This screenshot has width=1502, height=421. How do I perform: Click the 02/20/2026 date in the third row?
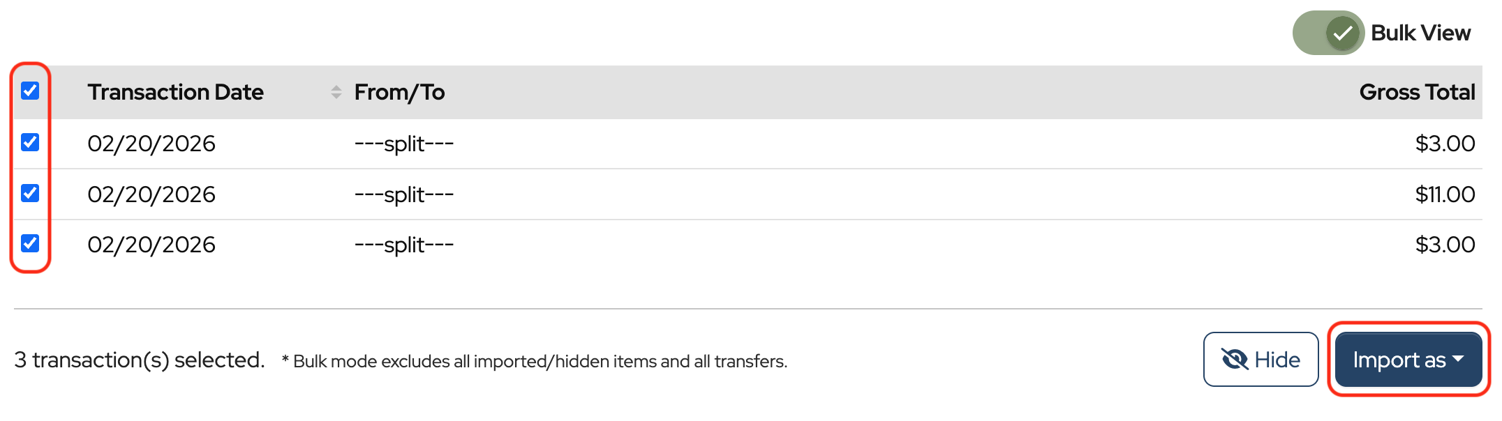tap(151, 245)
